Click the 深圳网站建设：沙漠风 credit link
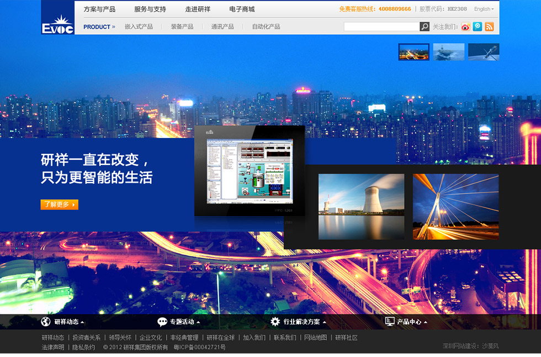Viewport: 541px width, 357px height. pos(470,346)
